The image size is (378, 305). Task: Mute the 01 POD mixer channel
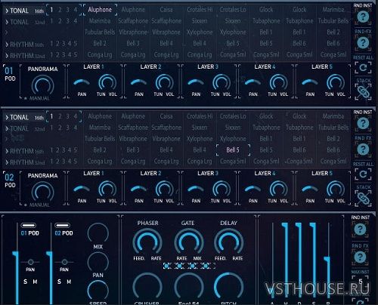(x=35, y=282)
